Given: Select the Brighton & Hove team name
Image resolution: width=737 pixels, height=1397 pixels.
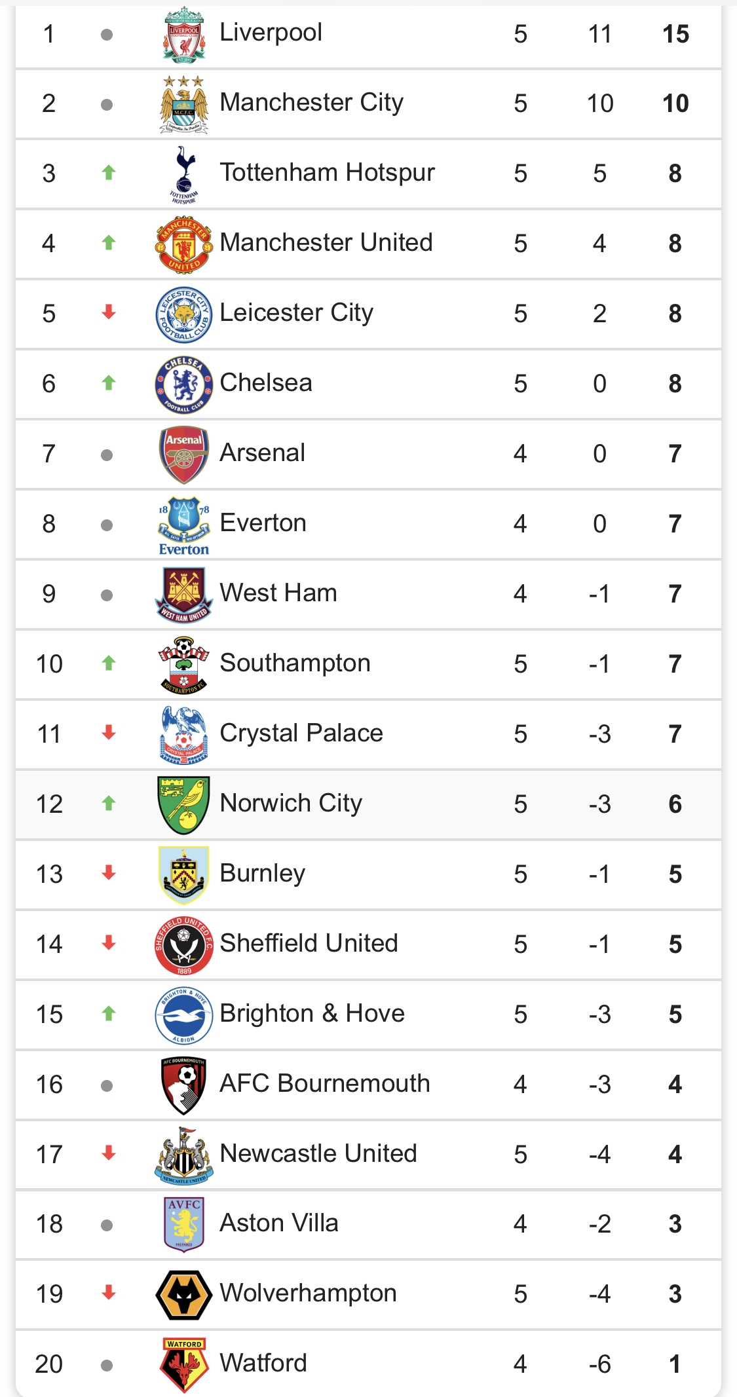Looking at the screenshot, I should [312, 1013].
